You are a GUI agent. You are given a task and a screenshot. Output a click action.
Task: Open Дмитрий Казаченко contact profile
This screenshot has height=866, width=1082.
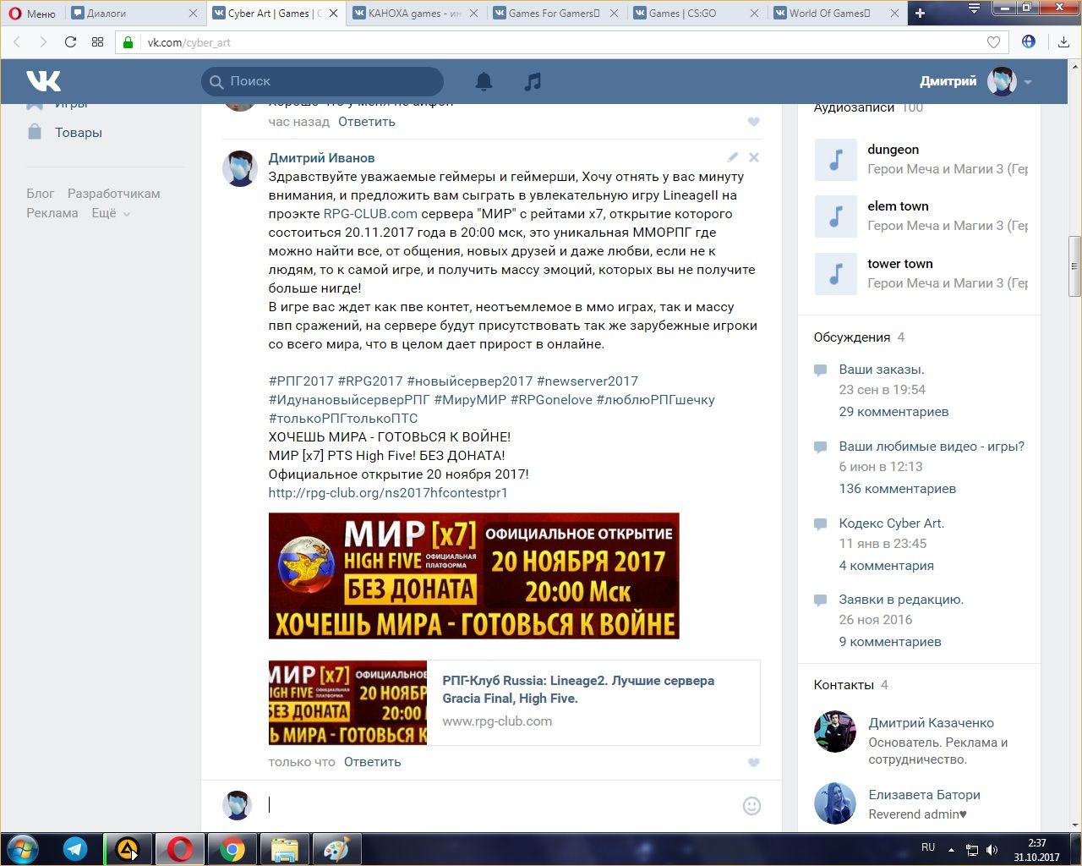[932, 723]
